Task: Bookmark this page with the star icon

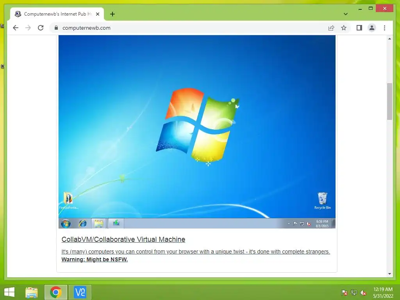Action: (x=344, y=28)
